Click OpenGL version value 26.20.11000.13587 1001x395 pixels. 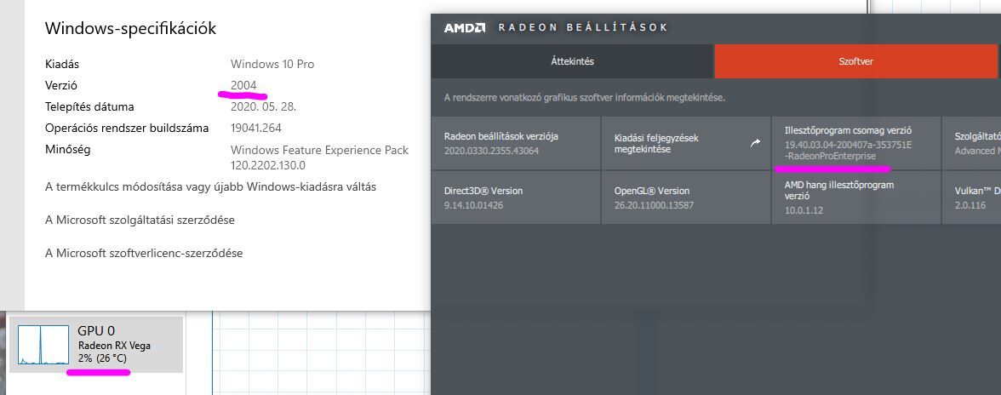654,205
